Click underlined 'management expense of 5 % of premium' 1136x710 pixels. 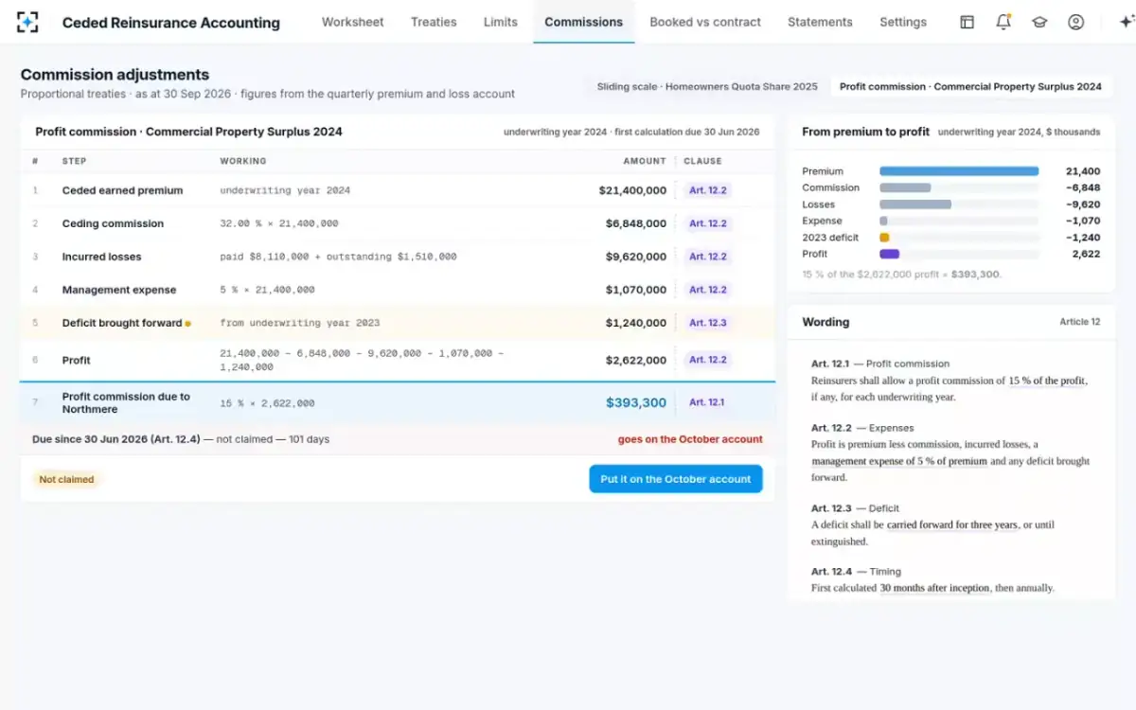(899, 461)
